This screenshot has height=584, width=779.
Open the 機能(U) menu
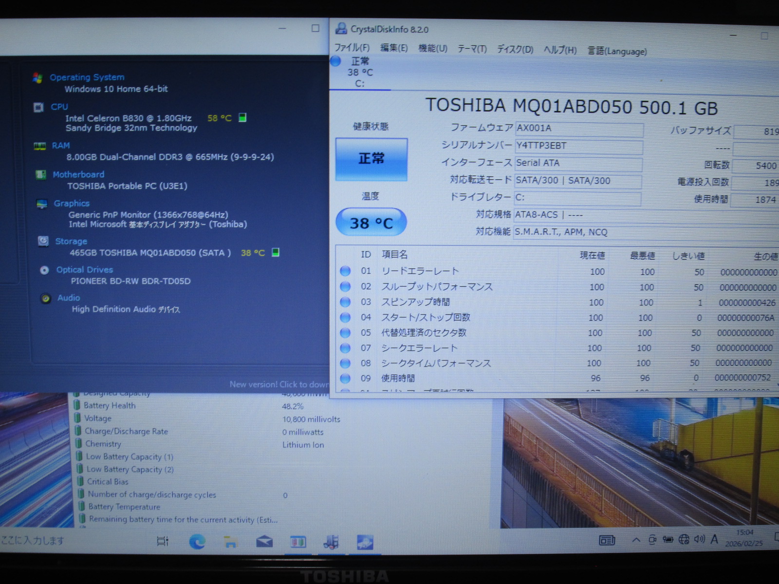[432, 48]
